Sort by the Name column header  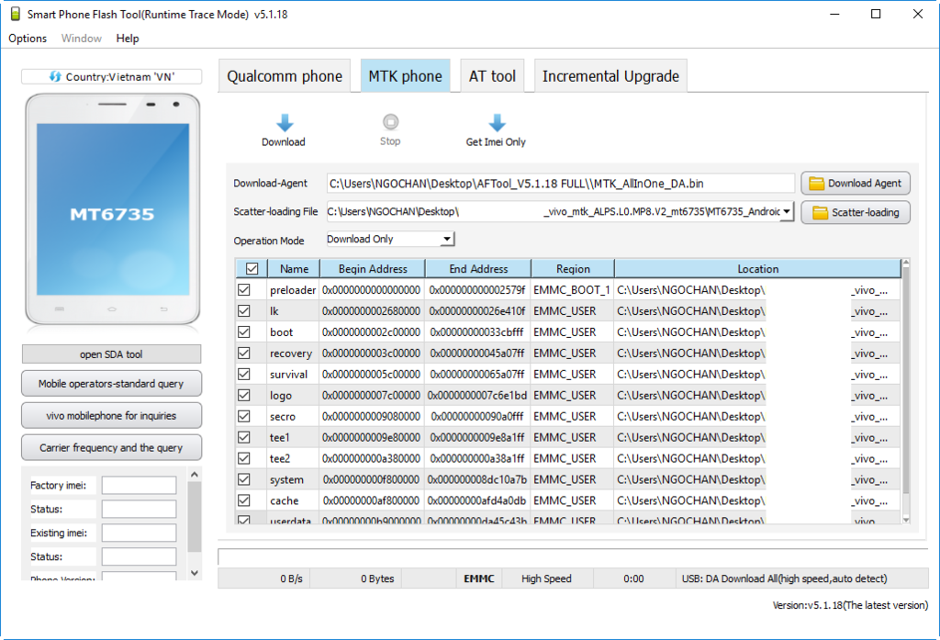pyautogui.click(x=294, y=269)
